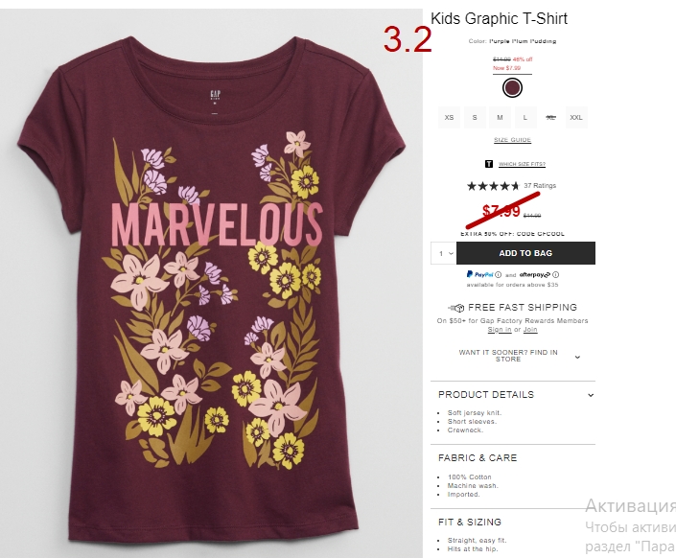Click the star rating icons
Screen dimensions: 676x558
point(493,186)
